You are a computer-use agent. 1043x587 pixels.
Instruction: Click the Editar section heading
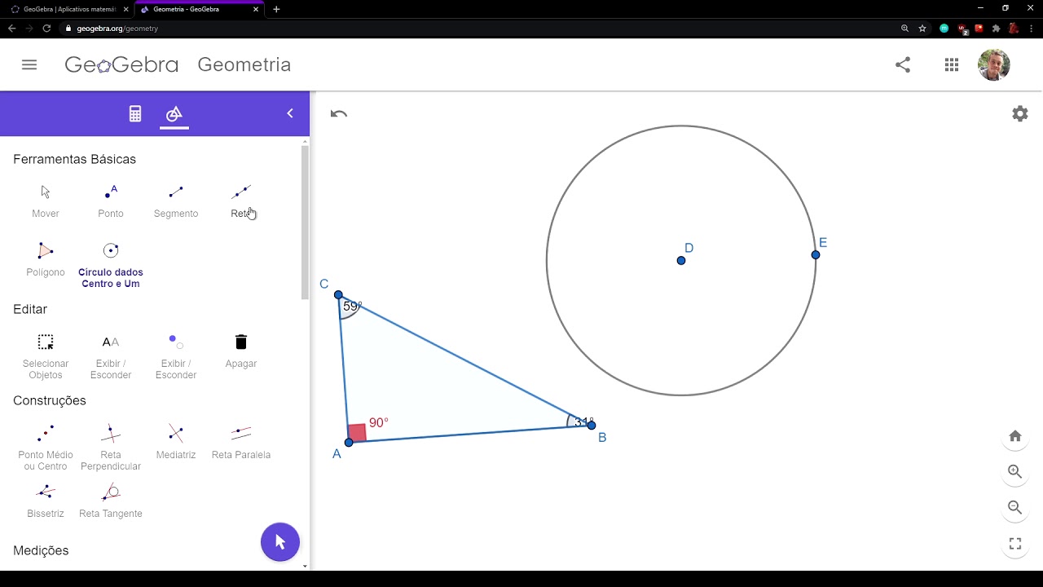tap(30, 309)
